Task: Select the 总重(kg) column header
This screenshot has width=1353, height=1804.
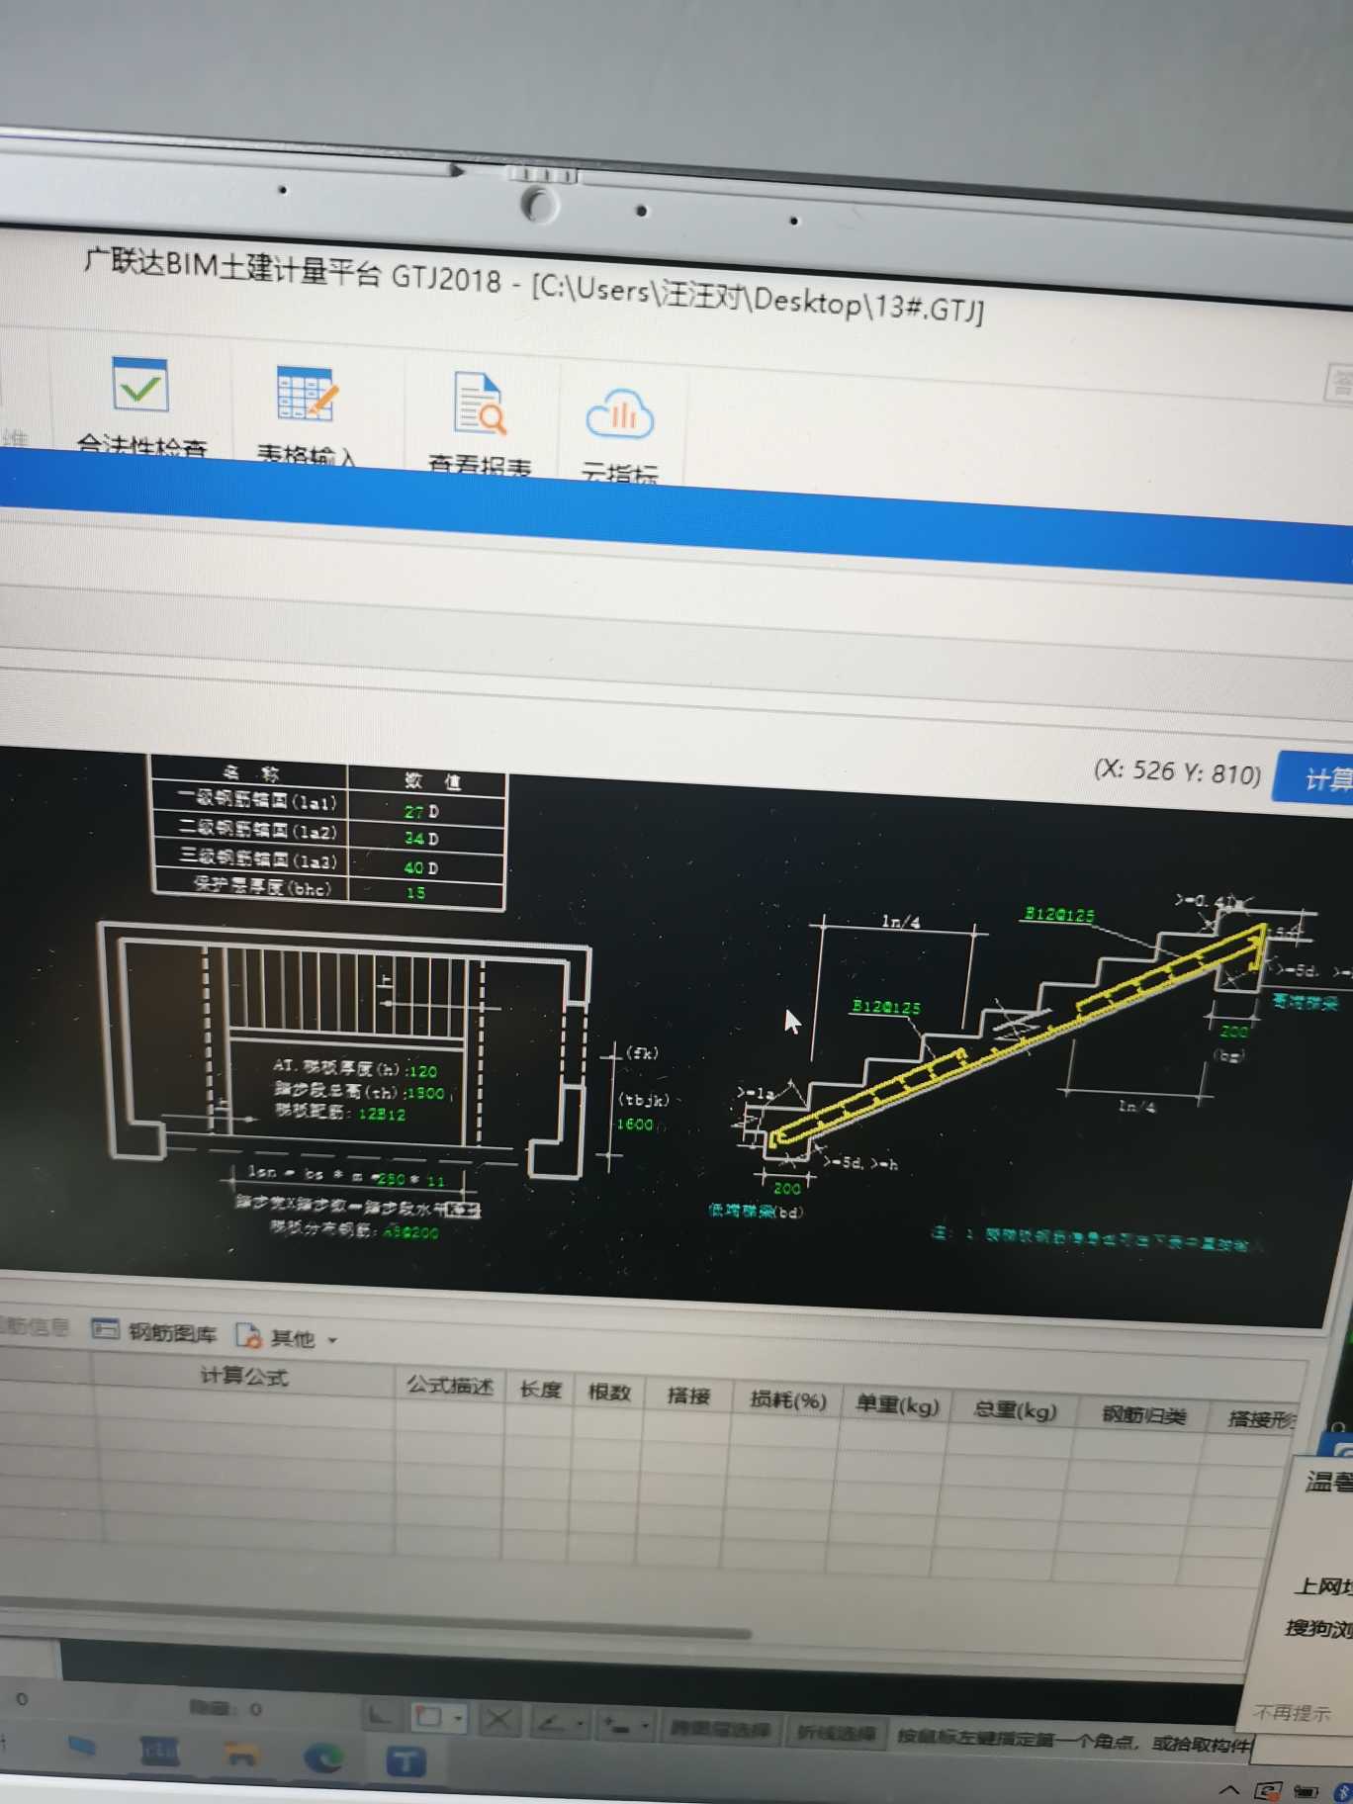Action: tap(1015, 1410)
